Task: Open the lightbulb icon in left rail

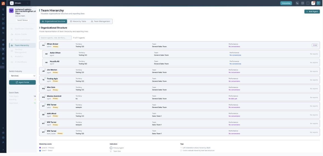Action: pos(3,10)
